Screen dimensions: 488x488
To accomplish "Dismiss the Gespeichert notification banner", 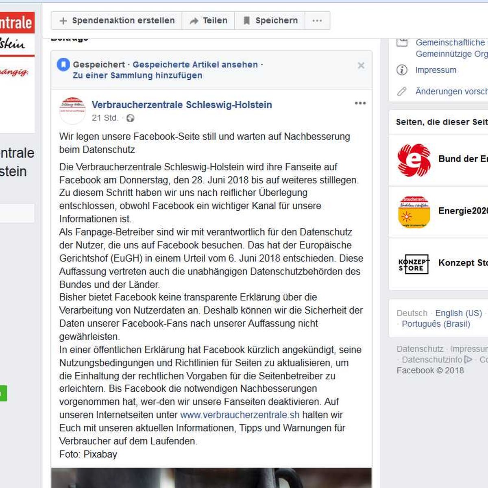I will [x=361, y=65].
